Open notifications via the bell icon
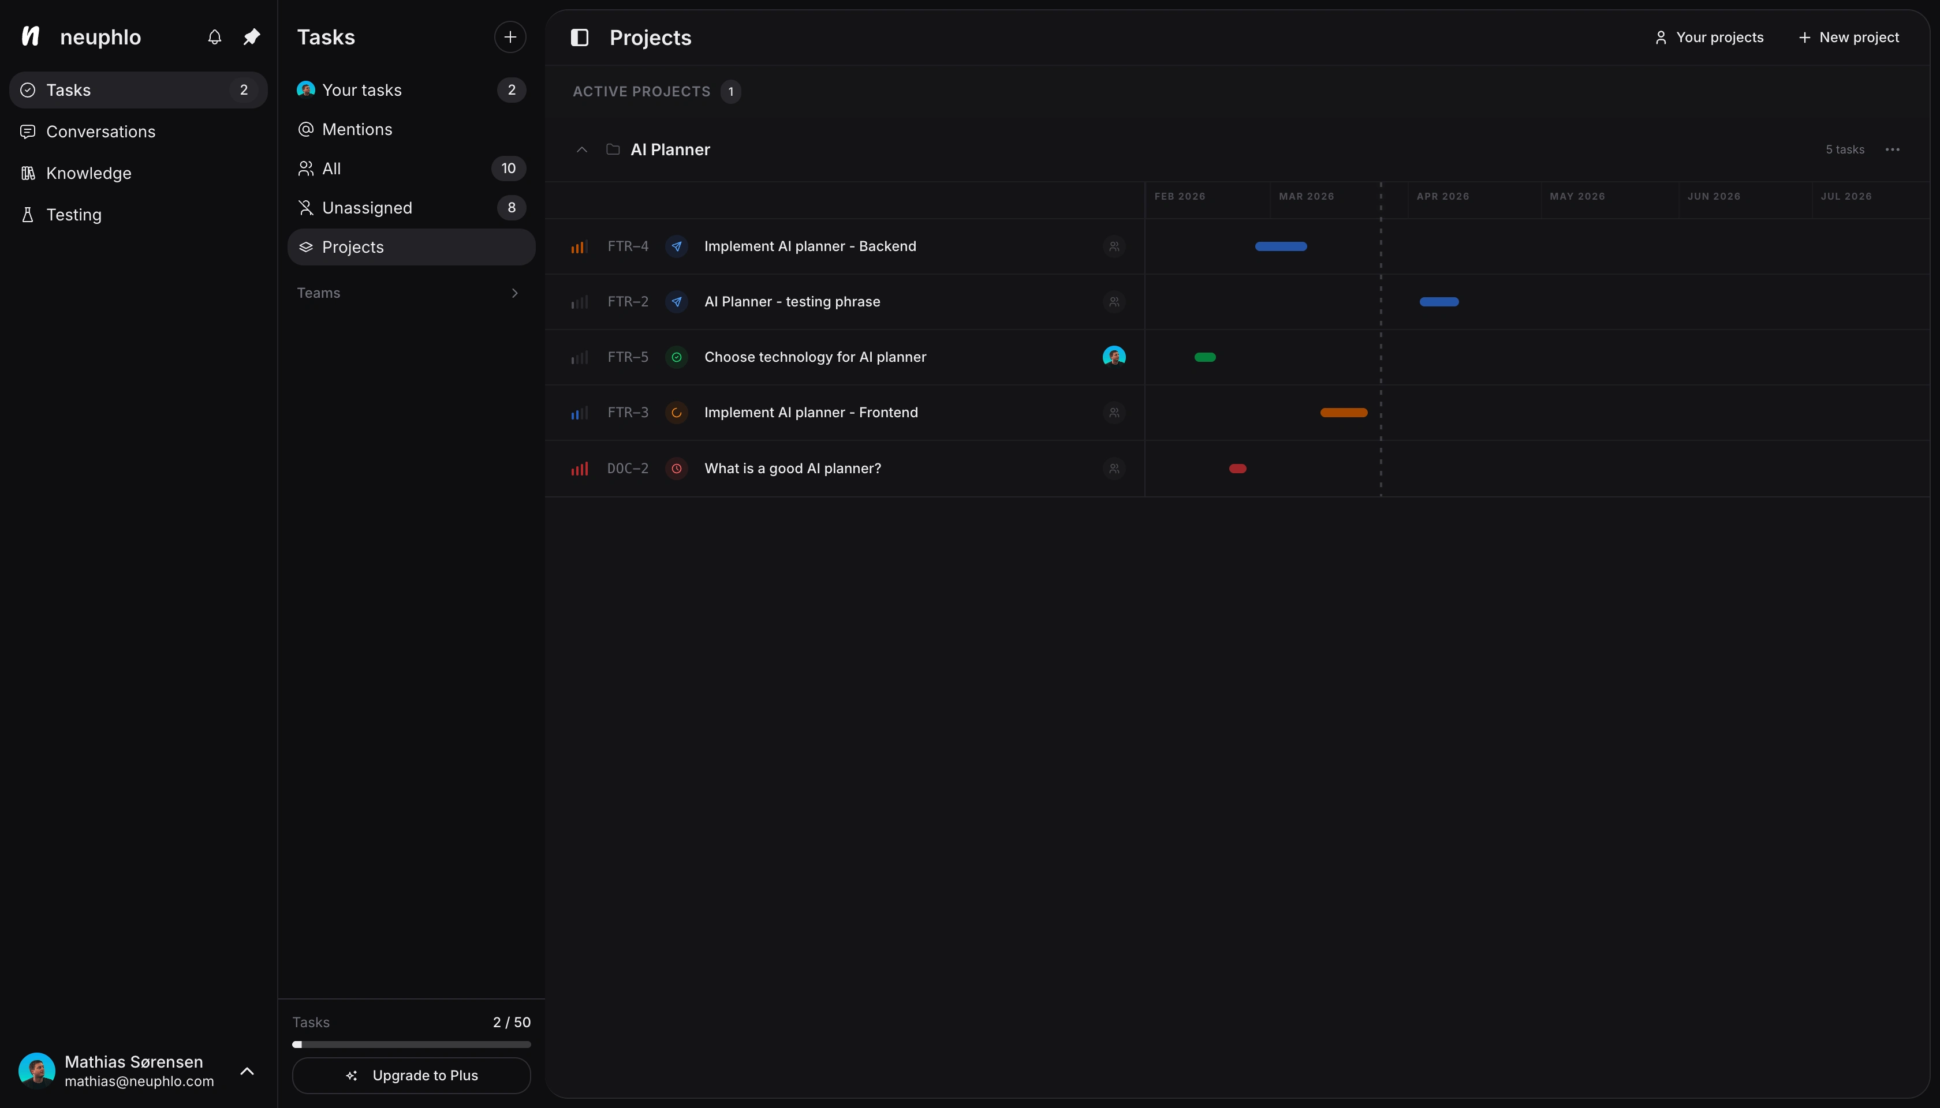 pyautogui.click(x=214, y=36)
